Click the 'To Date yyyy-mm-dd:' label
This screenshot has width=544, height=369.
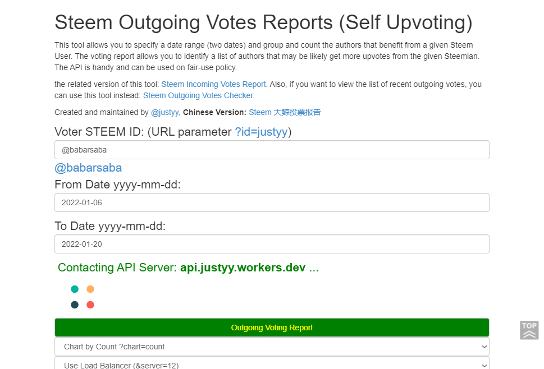point(110,226)
